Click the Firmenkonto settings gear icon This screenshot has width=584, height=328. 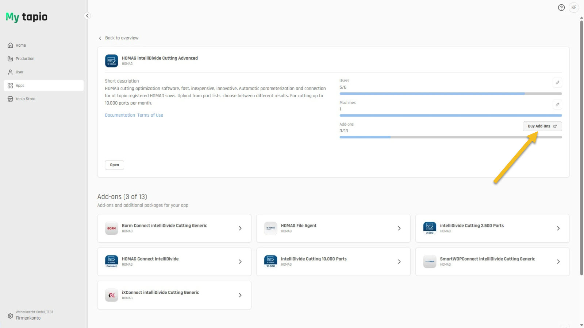[10, 316]
